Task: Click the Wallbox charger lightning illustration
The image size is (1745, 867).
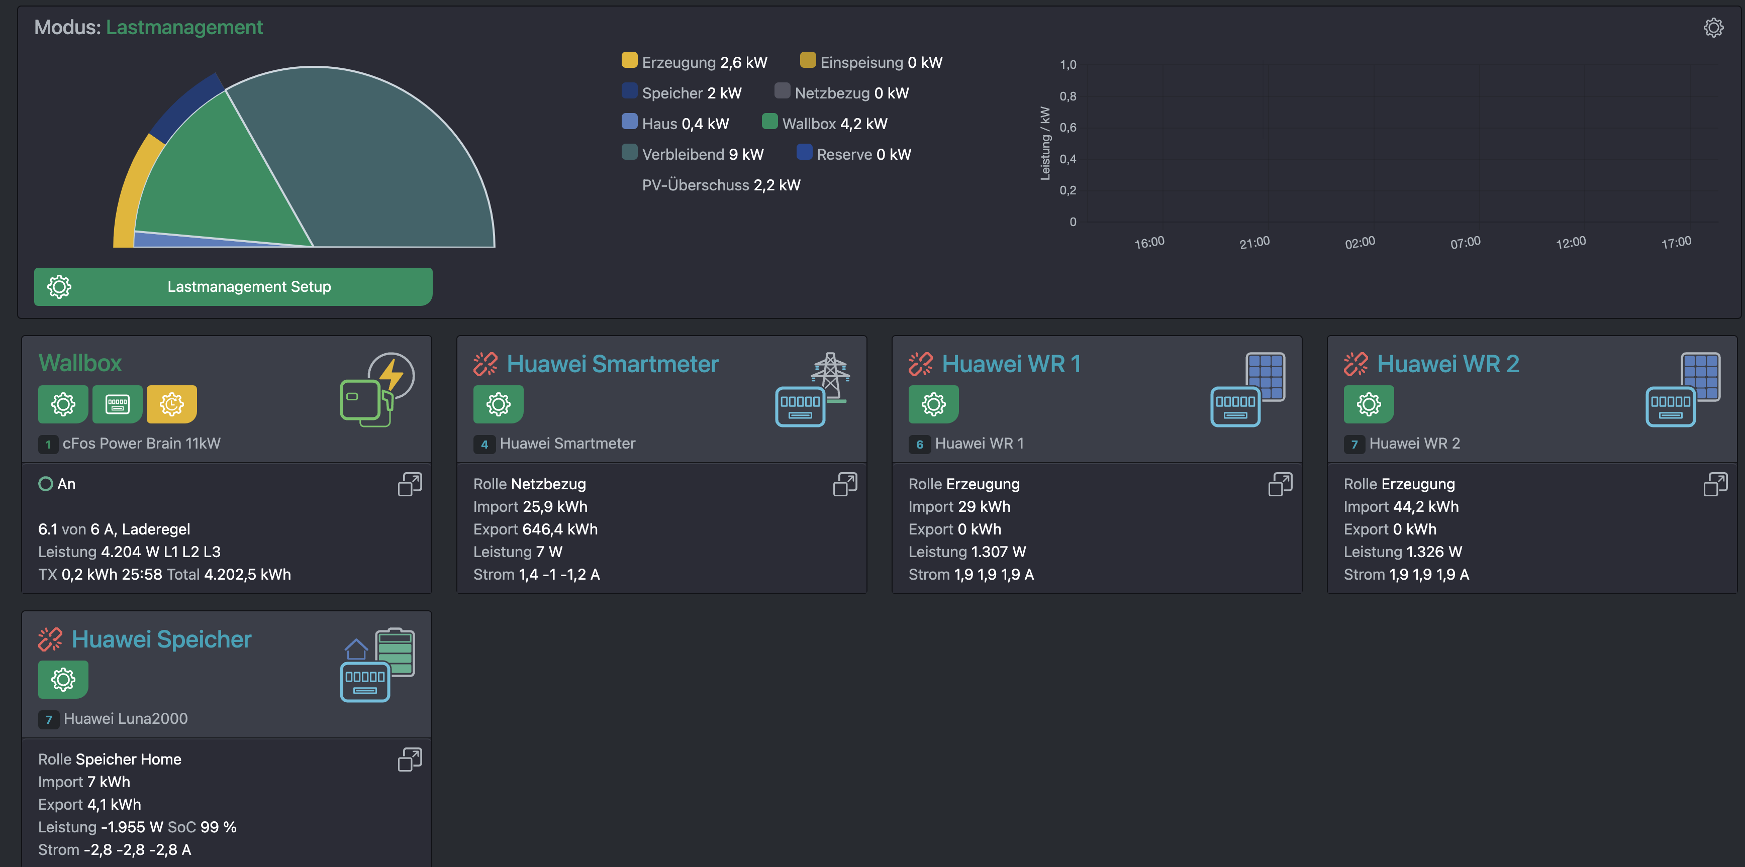Action: (376, 389)
